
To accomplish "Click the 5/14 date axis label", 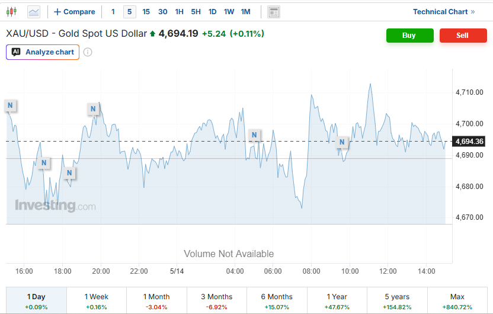I will pyautogui.click(x=177, y=271).
